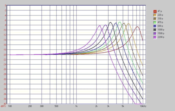The image size is (175, 111).
Task: Select the brown 330 p legend icon
Action: tap(155, 19)
